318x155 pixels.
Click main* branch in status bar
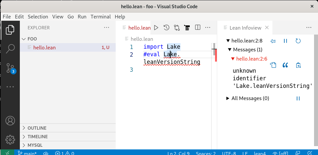27,153
